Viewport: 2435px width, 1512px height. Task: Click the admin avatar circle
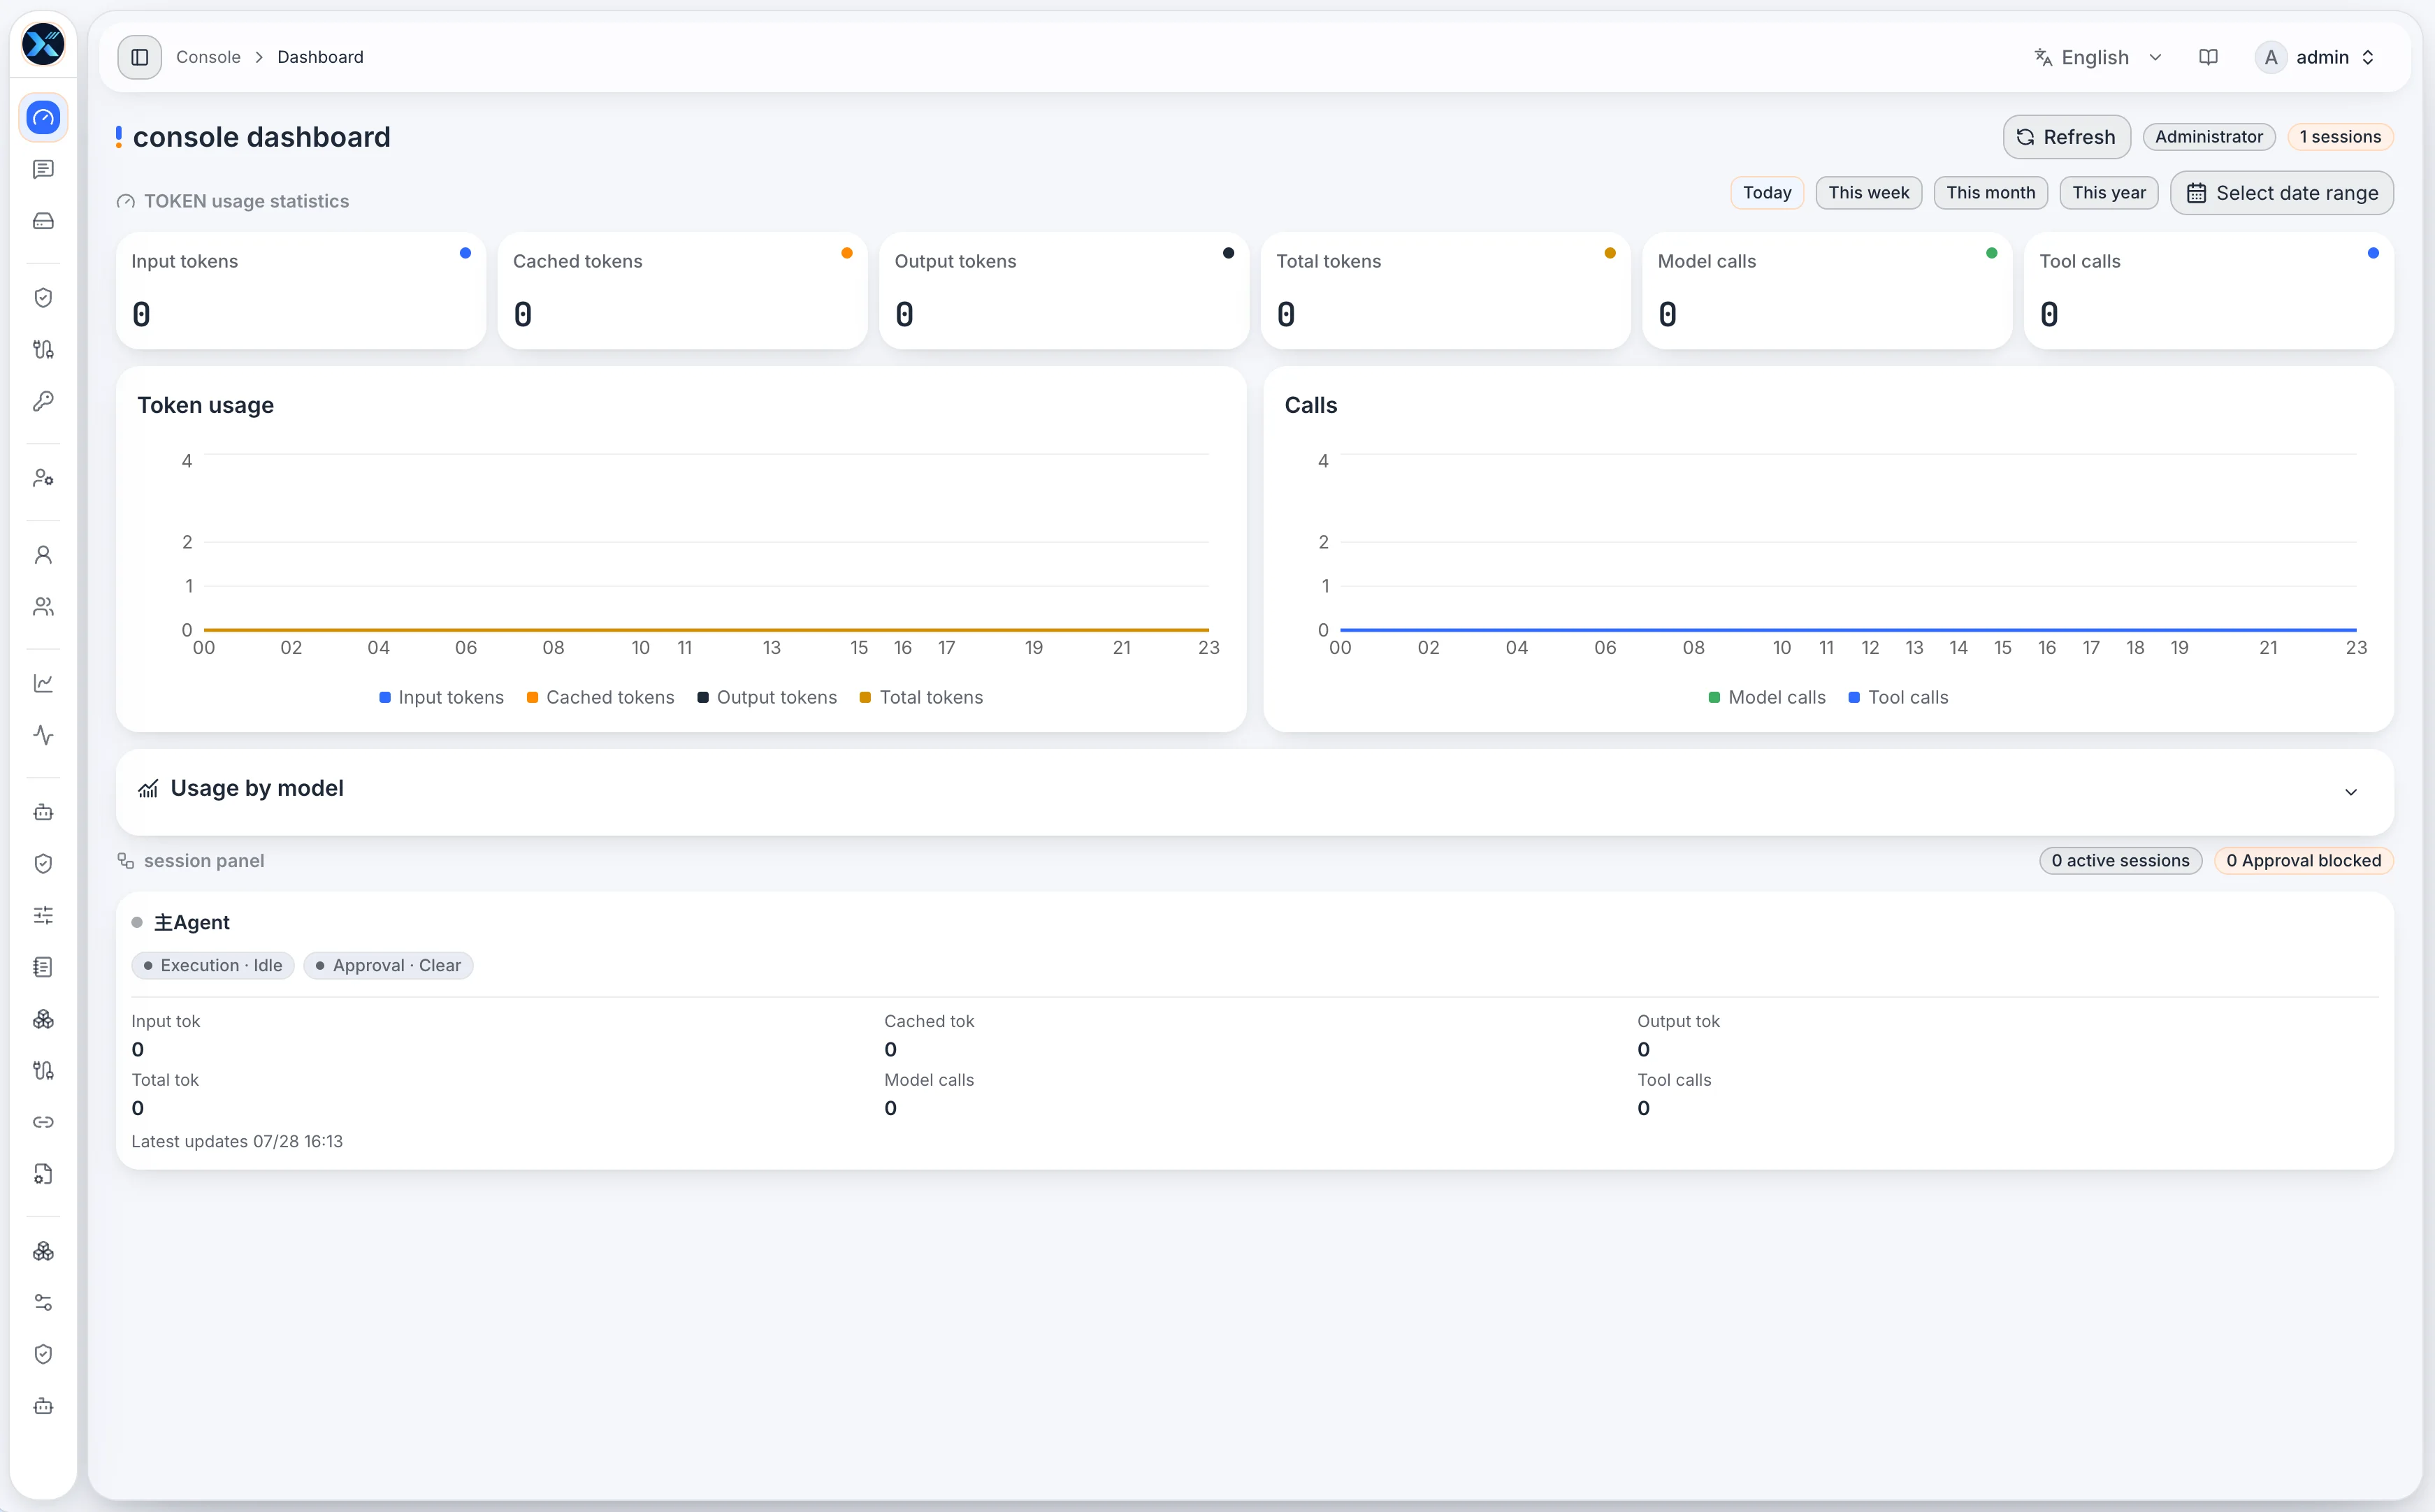pyautogui.click(x=2271, y=57)
